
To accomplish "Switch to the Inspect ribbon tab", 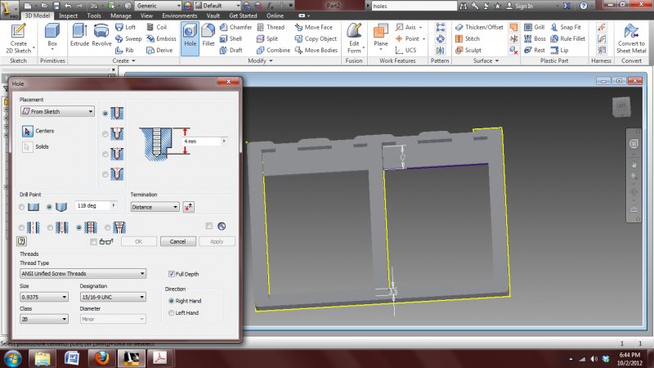I will [69, 16].
